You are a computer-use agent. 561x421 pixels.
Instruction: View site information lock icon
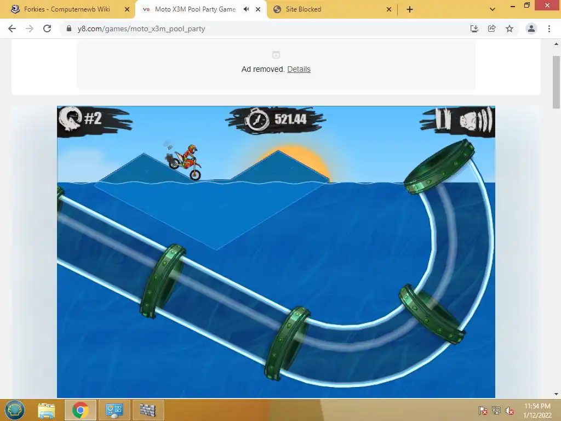tap(69, 29)
